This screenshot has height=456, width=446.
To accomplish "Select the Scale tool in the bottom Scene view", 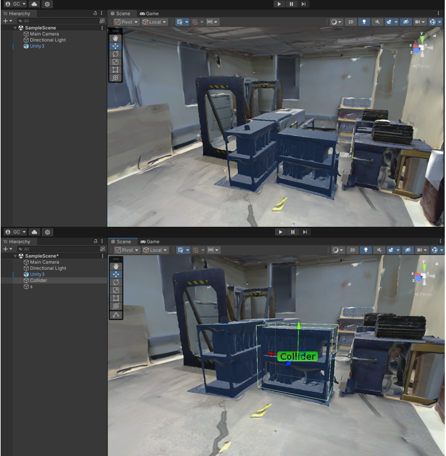I will click(x=116, y=290).
